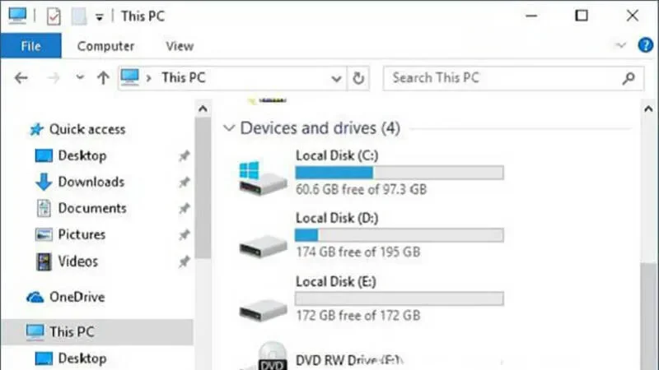The width and height of the screenshot is (659, 370).
Task: Expand the ribbon with the chevron
Action: tap(621, 45)
